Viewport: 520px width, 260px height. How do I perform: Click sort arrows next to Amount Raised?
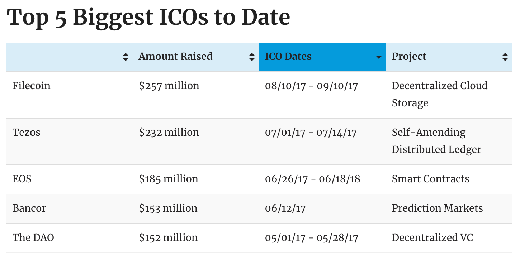pos(252,57)
